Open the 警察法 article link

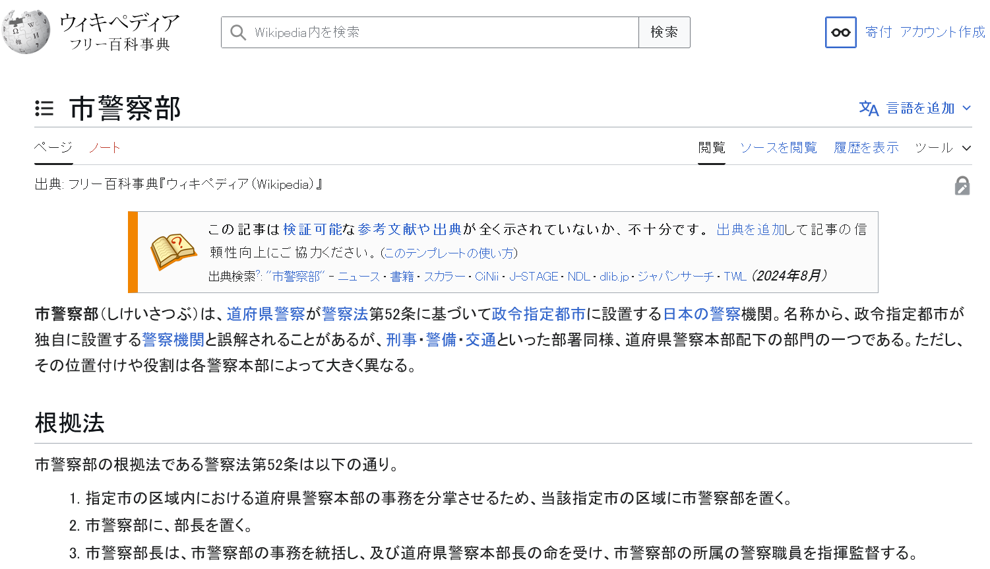point(344,314)
